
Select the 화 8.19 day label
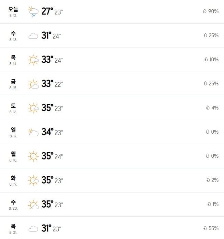coord(13,180)
